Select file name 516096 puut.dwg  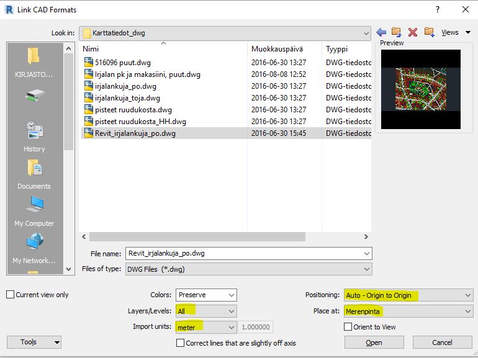point(122,63)
